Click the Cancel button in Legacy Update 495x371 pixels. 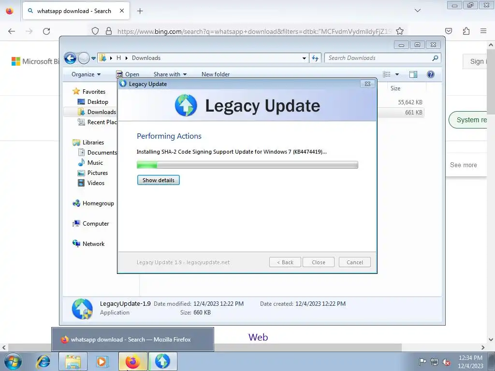(354, 262)
